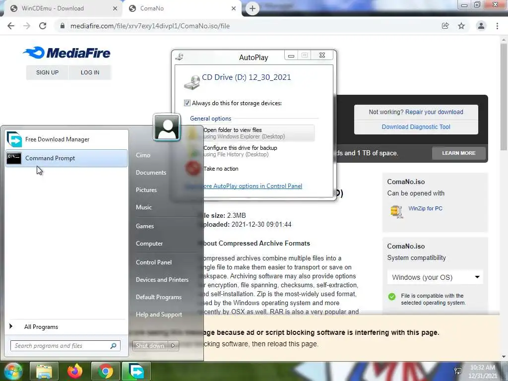Open Devices and Printers

tap(162, 280)
